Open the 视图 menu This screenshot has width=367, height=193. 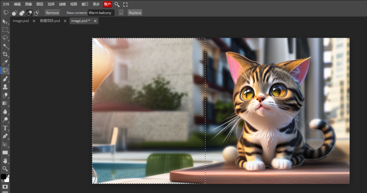(73, 4)
